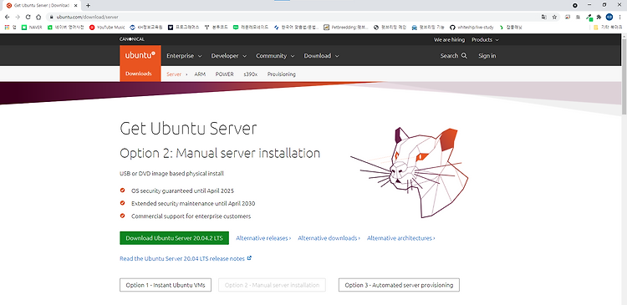Expand the Products dropdown
This screenshot has width=627, height=305.
click(x=485, y=39)
